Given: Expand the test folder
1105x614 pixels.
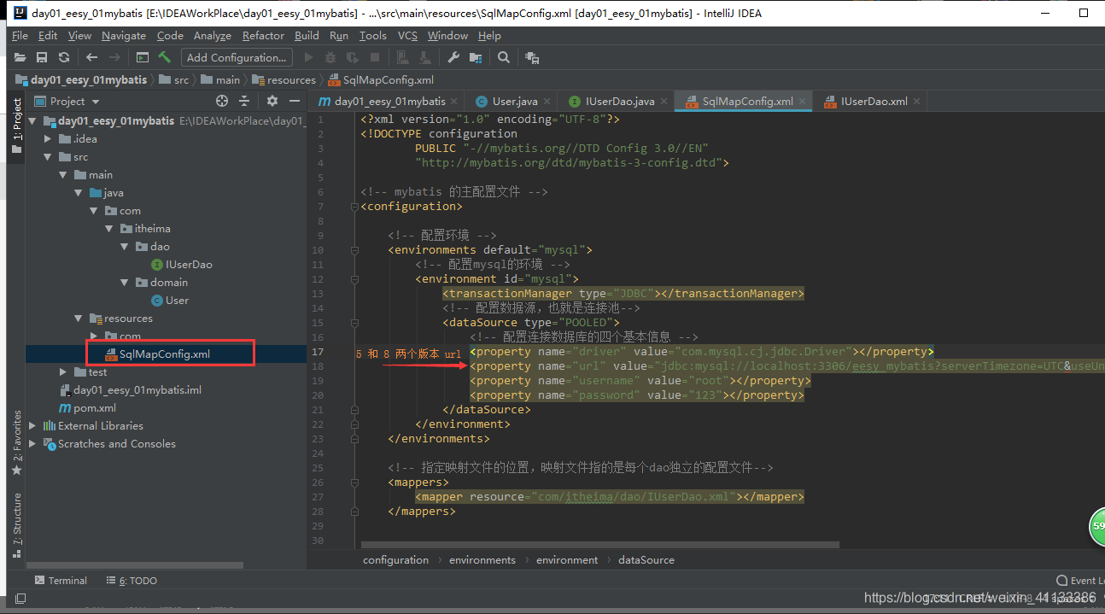Looking at the screenshot, I should pyautogui.click(x=64, y=372).
